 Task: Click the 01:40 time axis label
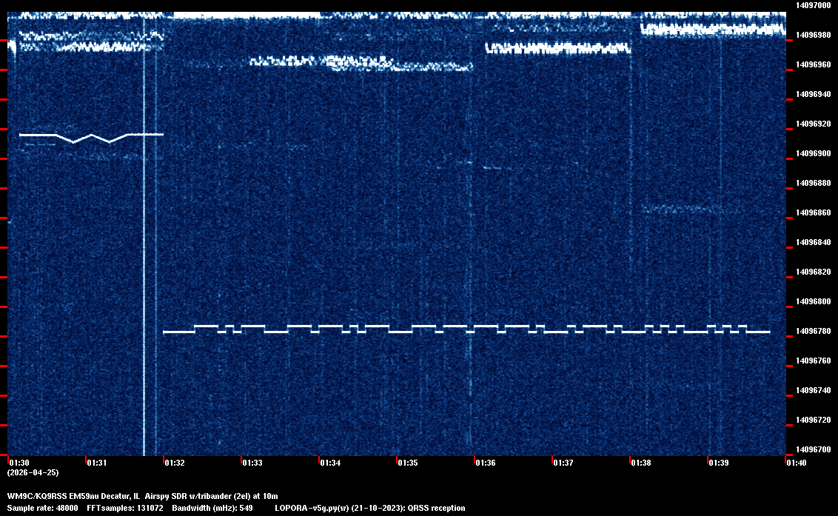coord(797,463)
